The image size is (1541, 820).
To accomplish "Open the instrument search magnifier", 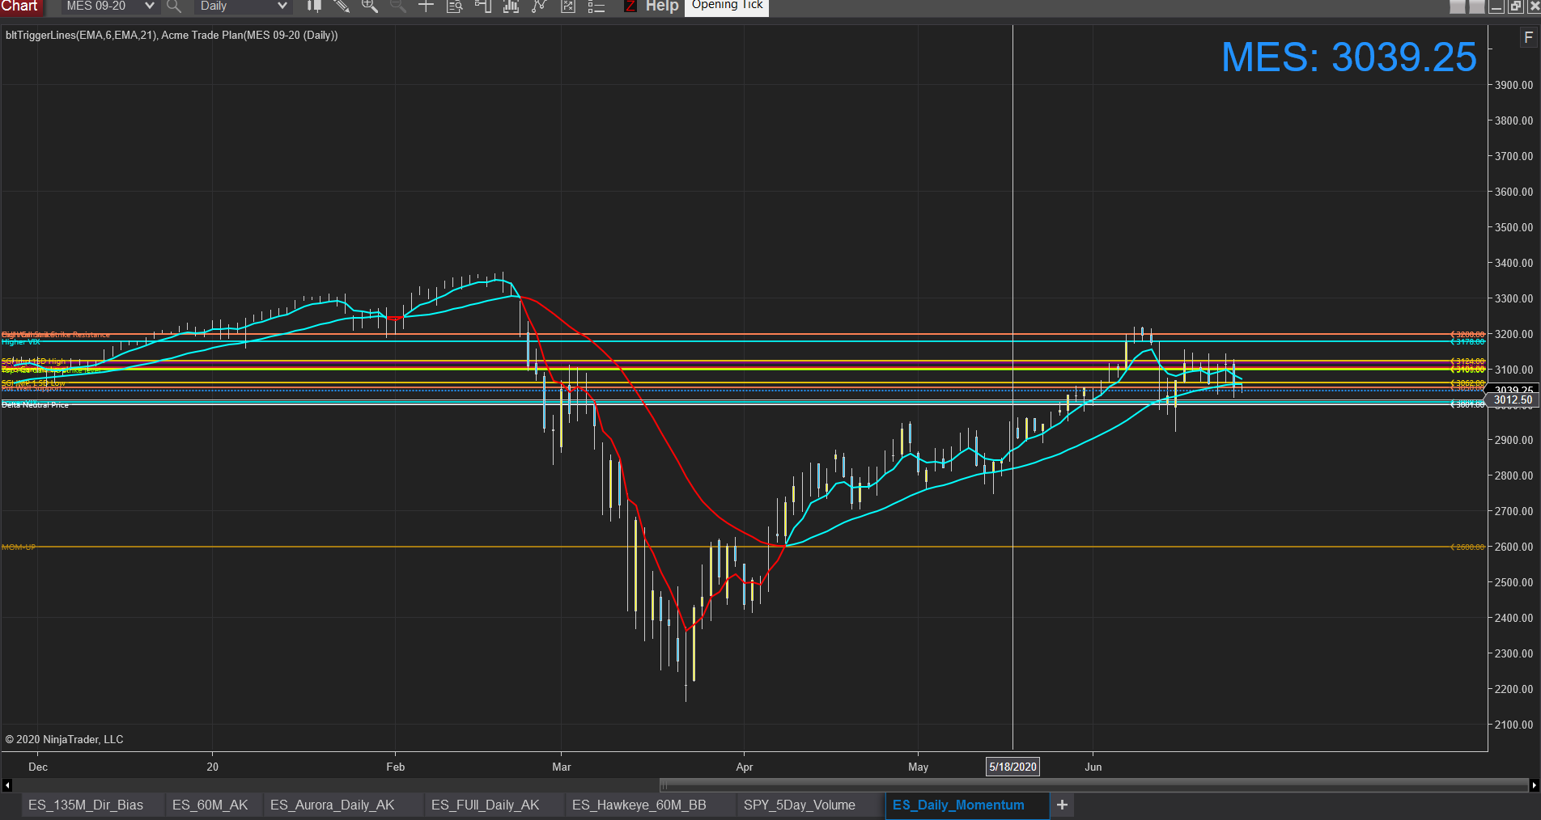I will [x=173, y=6].
